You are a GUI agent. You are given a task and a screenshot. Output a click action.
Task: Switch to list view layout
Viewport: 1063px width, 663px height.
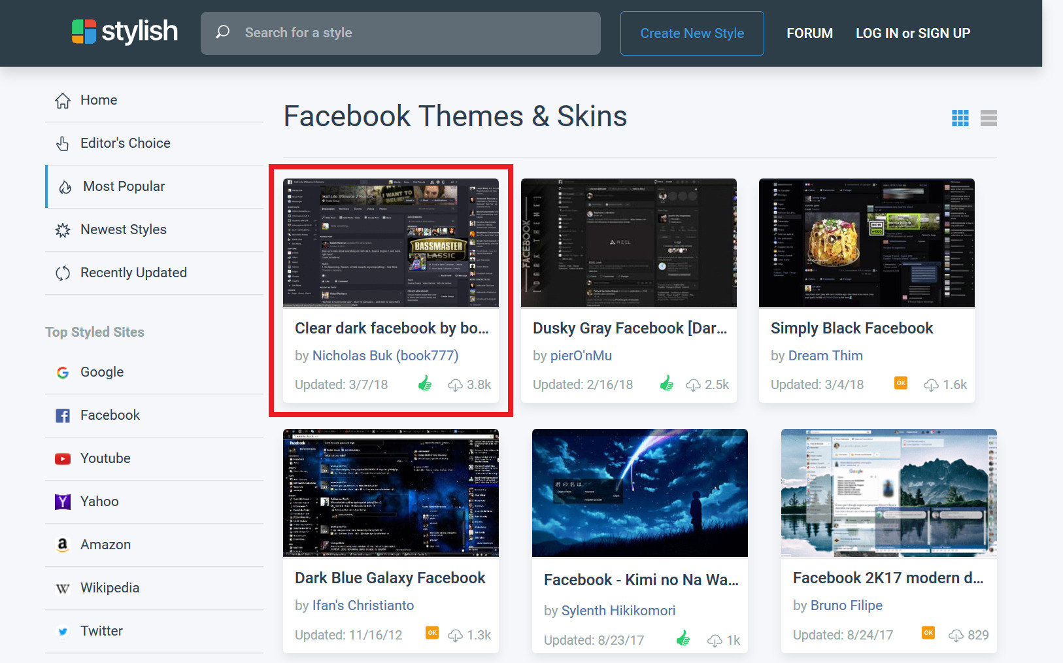(988, 118)
